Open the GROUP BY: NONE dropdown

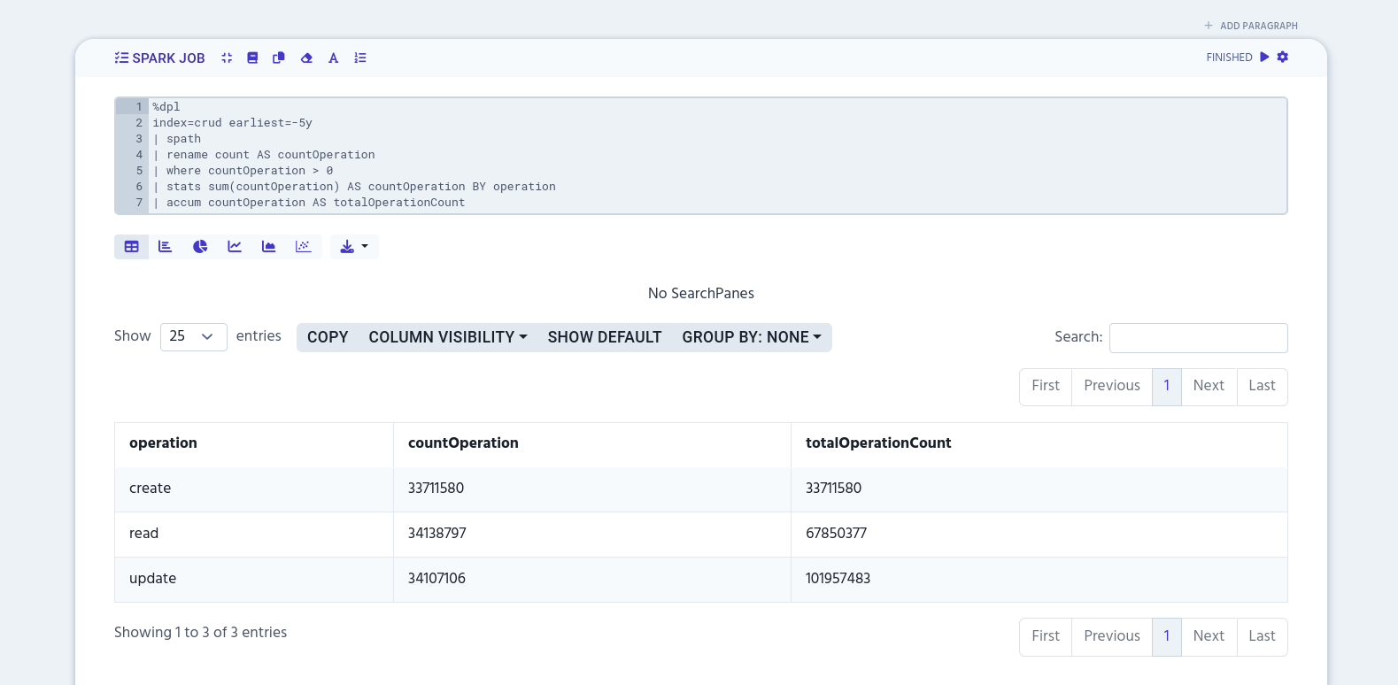pyautogui.click(x=752, y=337)
